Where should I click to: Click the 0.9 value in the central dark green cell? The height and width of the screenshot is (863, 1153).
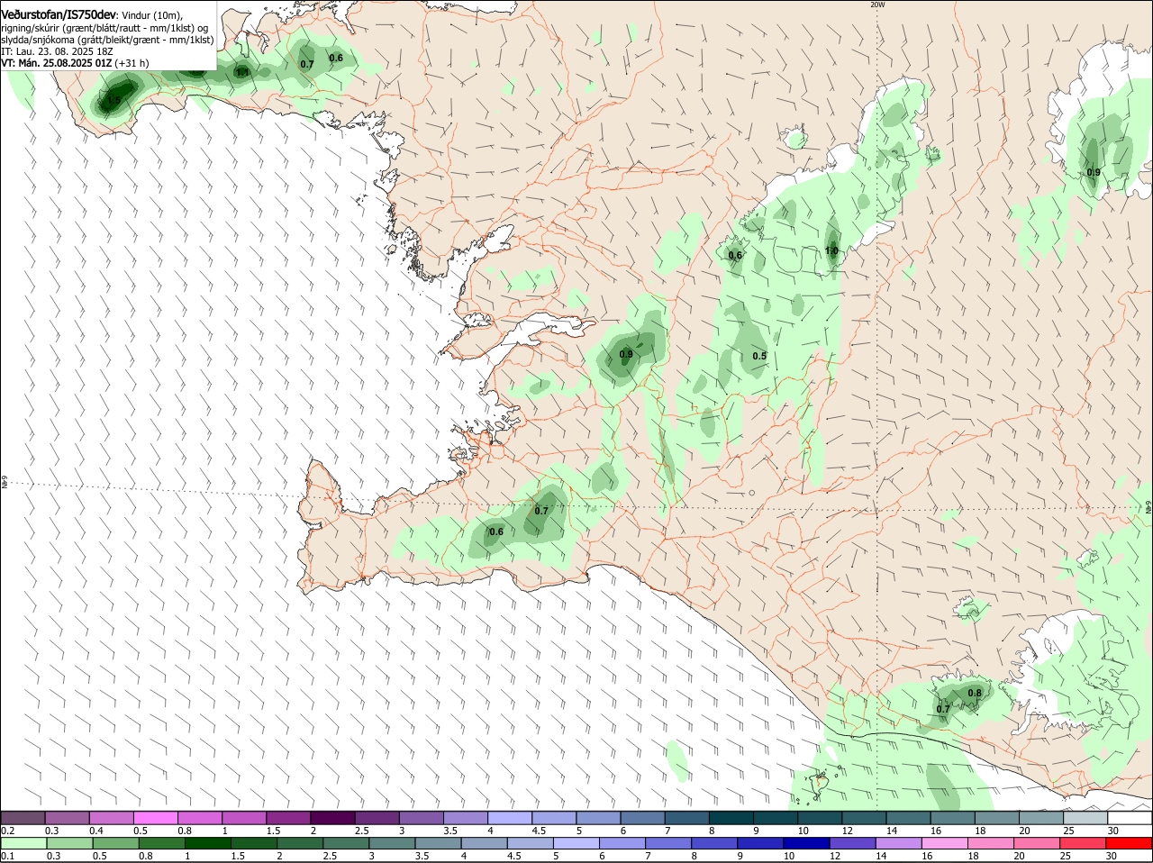click(626, 354)
